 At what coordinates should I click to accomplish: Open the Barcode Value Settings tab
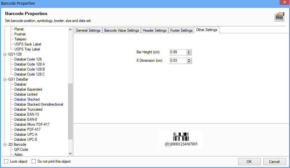[x=122, y=30]
